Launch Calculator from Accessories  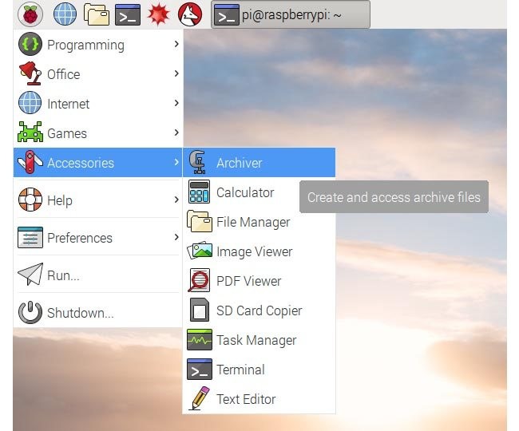pyautogui.click(x=259, y=192)
